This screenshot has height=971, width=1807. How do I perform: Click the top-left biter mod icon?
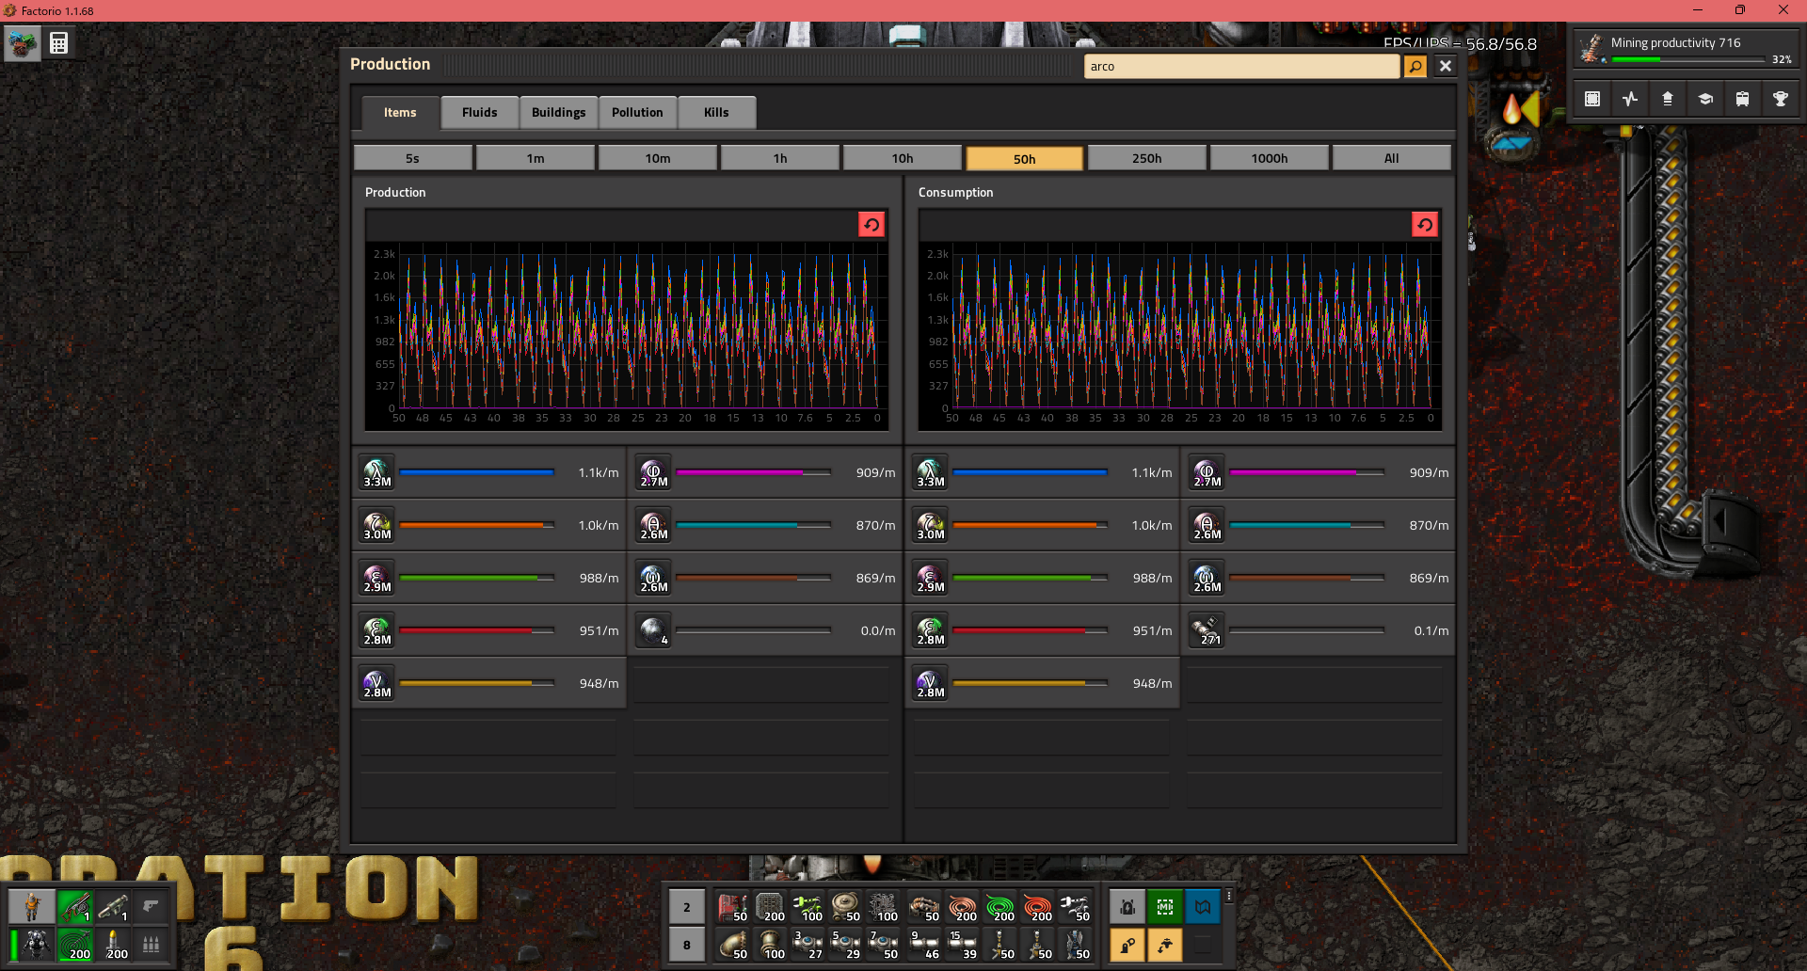coord(22,43)
